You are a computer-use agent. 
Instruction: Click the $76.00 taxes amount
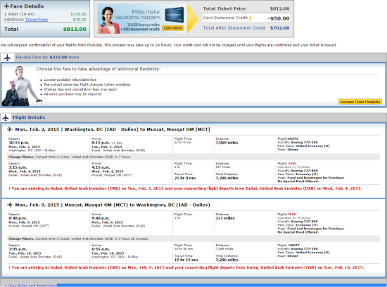tap(80, 20)
